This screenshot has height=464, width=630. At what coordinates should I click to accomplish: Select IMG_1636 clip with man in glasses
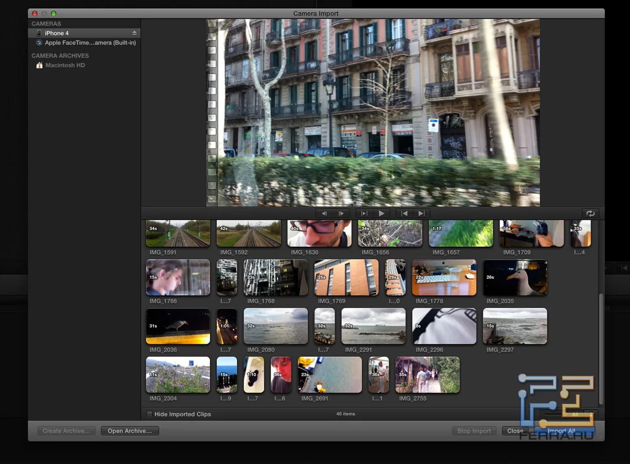(319, 233)
